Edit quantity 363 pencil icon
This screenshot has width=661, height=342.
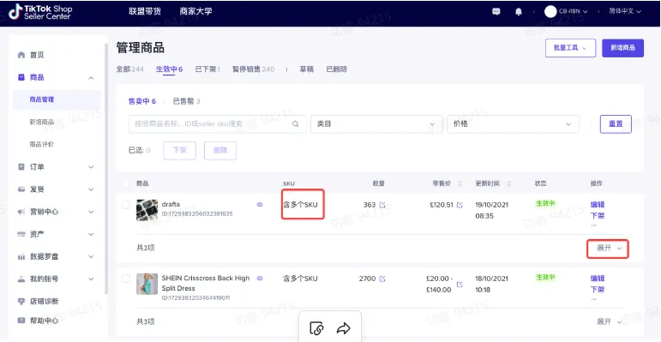point(382,205)
